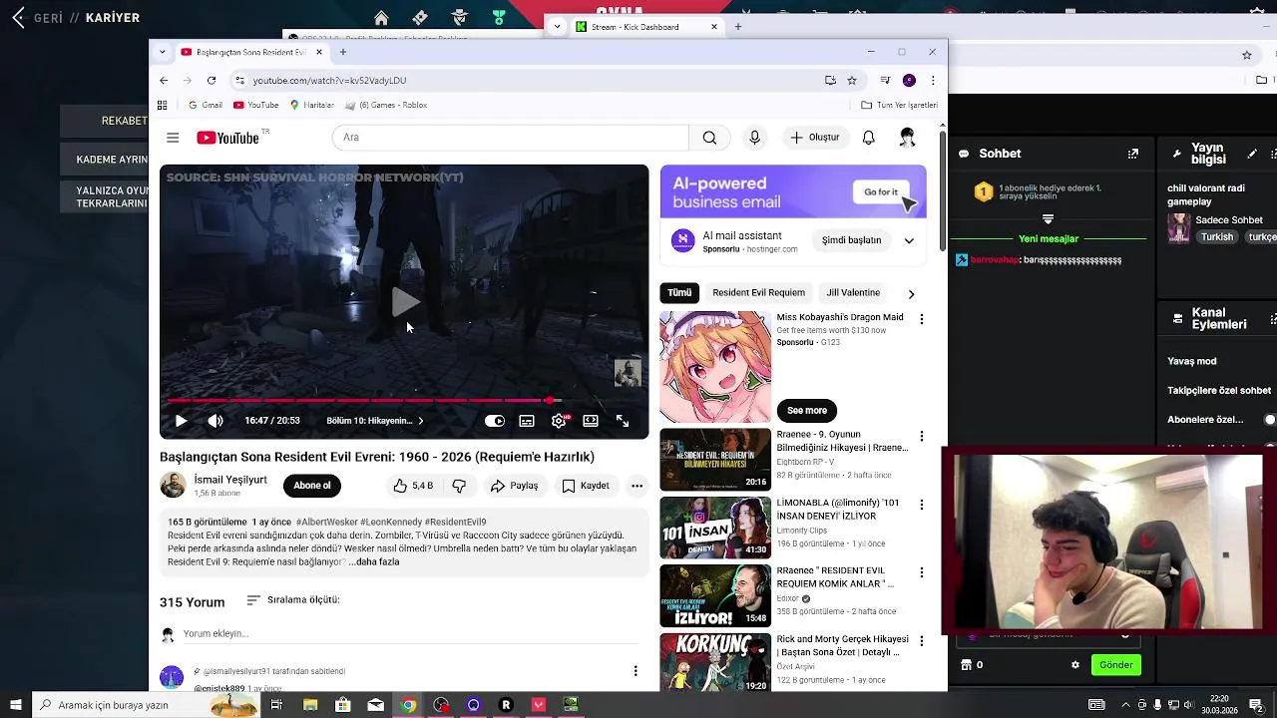Open the Gmail bookmark

(x=205, y=105)
